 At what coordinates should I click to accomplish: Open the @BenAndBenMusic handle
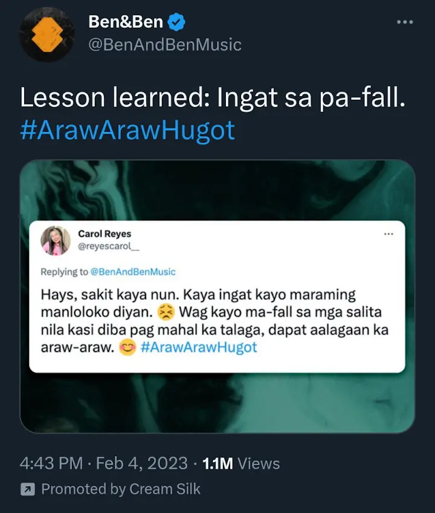click(165, 45)
